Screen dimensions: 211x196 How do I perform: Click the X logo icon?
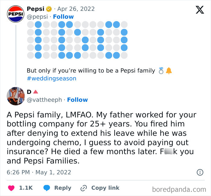200,10
